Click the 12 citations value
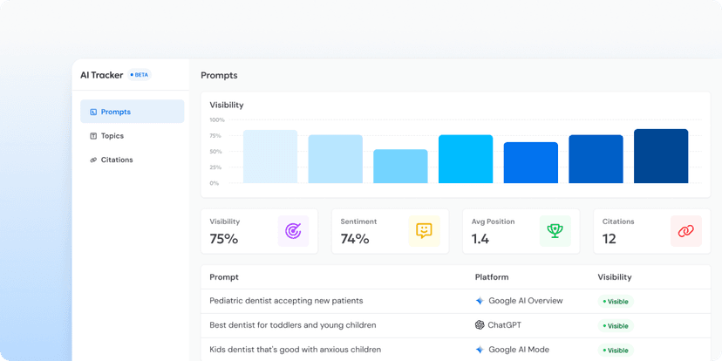Viewport: 722px width, 361px height. tap(610, 239)
